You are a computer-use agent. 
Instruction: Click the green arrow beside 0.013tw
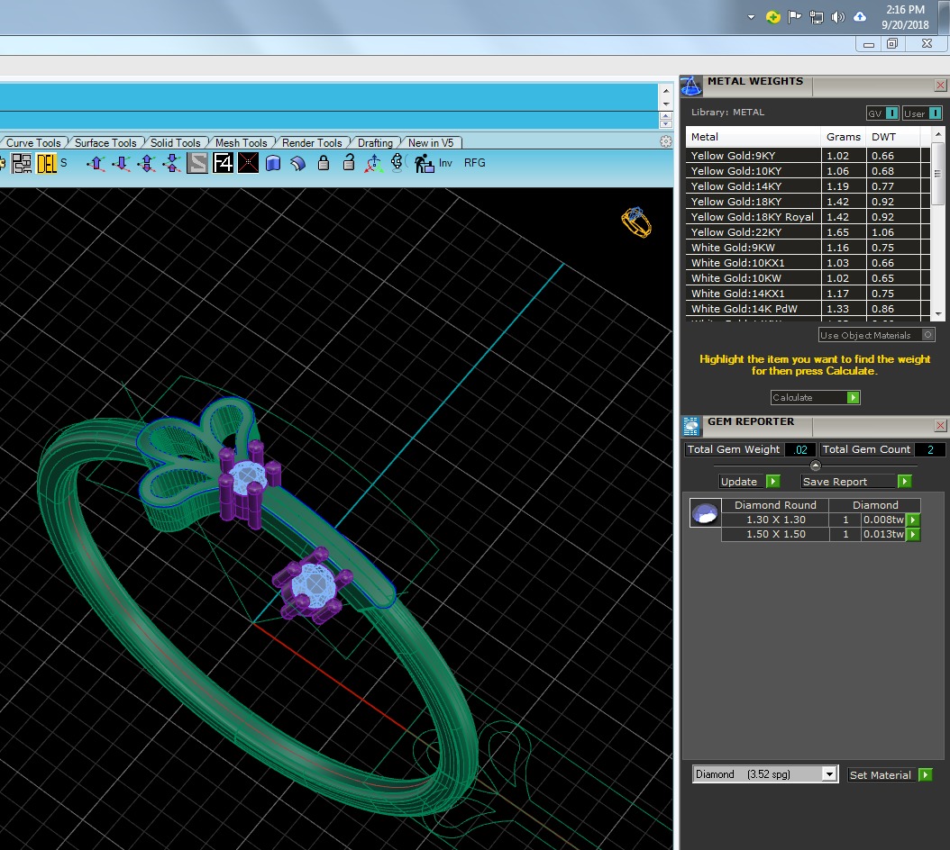pos(913,534)
